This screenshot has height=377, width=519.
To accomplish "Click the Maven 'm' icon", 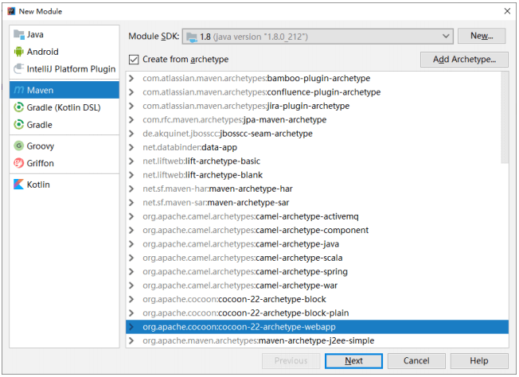I will (x=19, y=90).
